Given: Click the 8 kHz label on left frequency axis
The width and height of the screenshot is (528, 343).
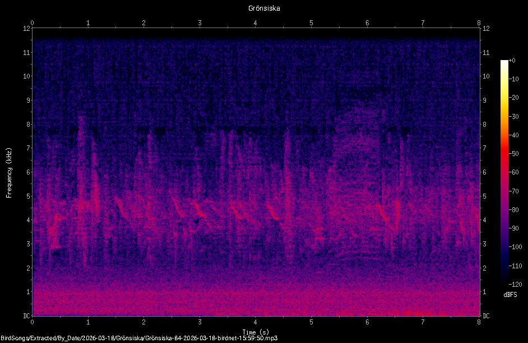Looking at the screenshot, I should (x=26, y=124).
